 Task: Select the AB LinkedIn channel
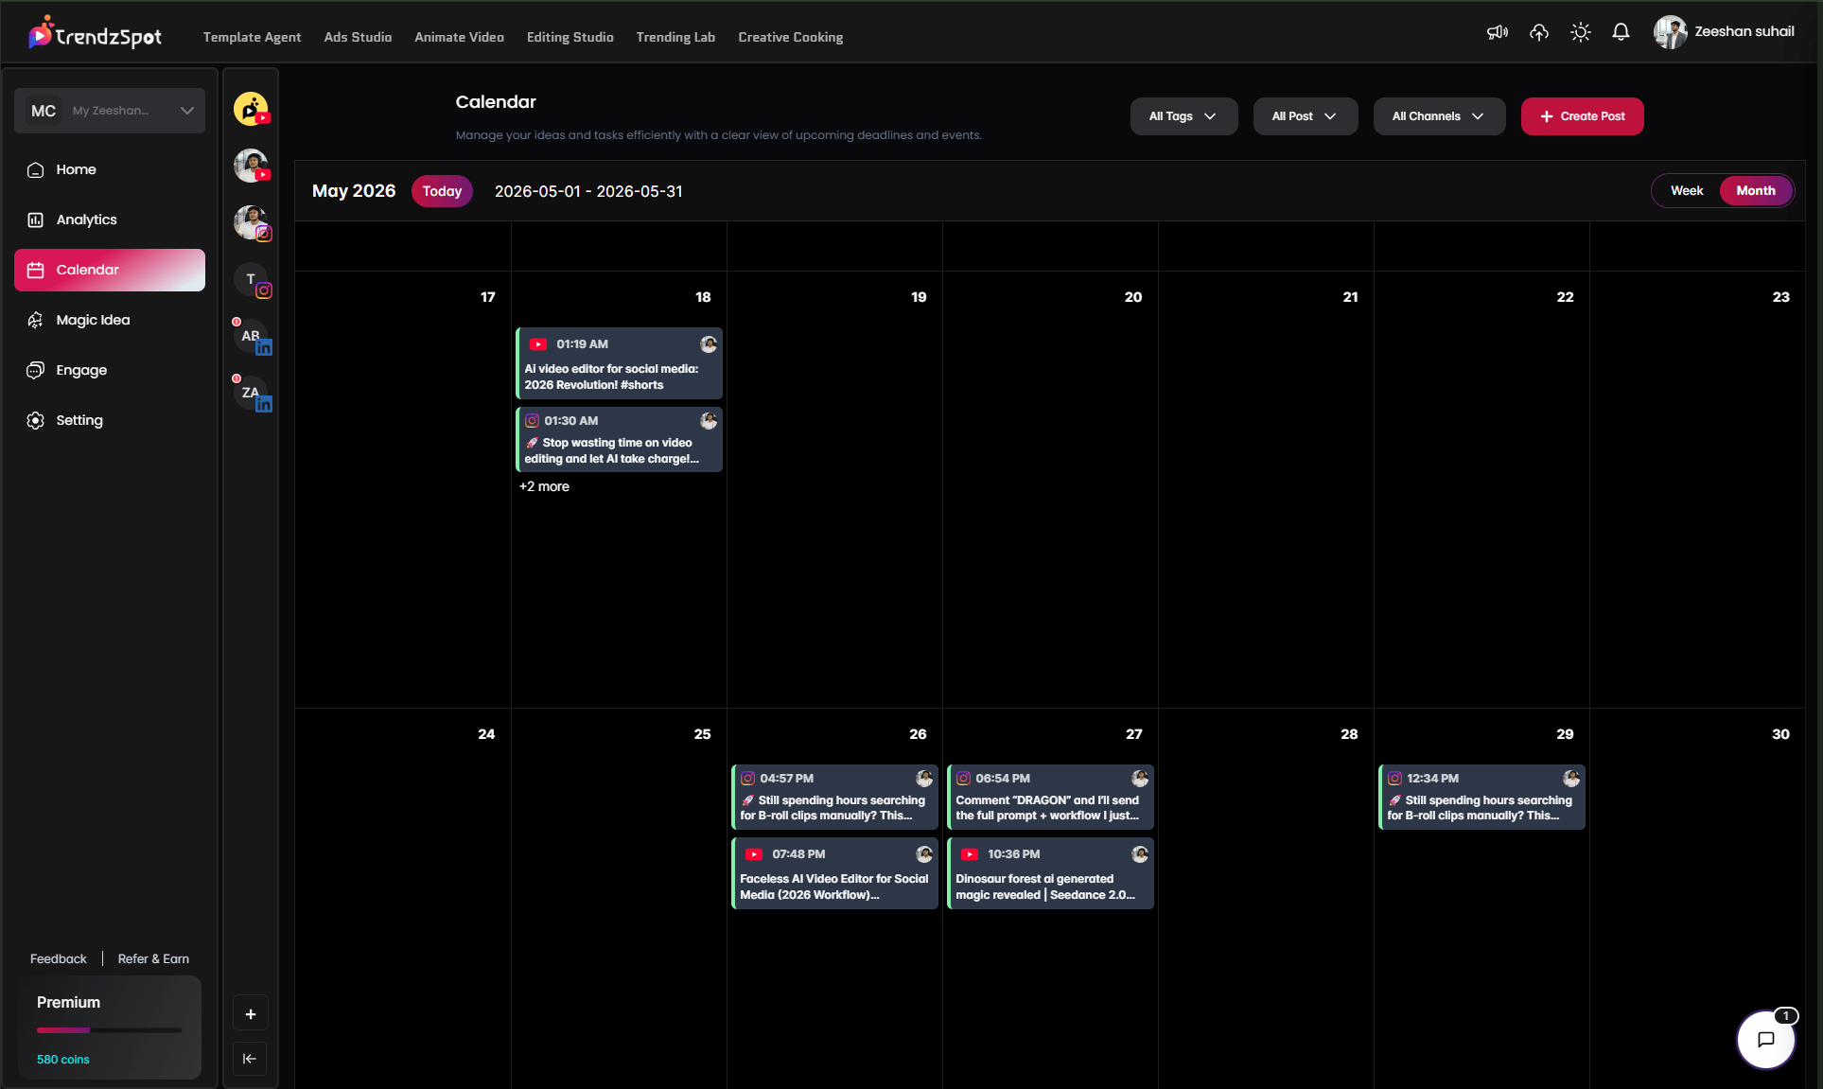click(x=252, y=337)
